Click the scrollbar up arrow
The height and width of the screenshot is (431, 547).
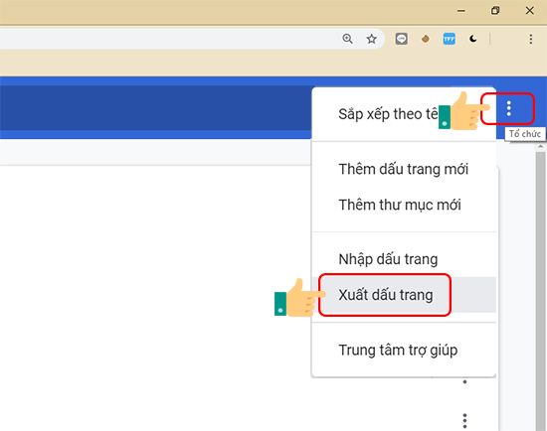(x=540, y=147)
